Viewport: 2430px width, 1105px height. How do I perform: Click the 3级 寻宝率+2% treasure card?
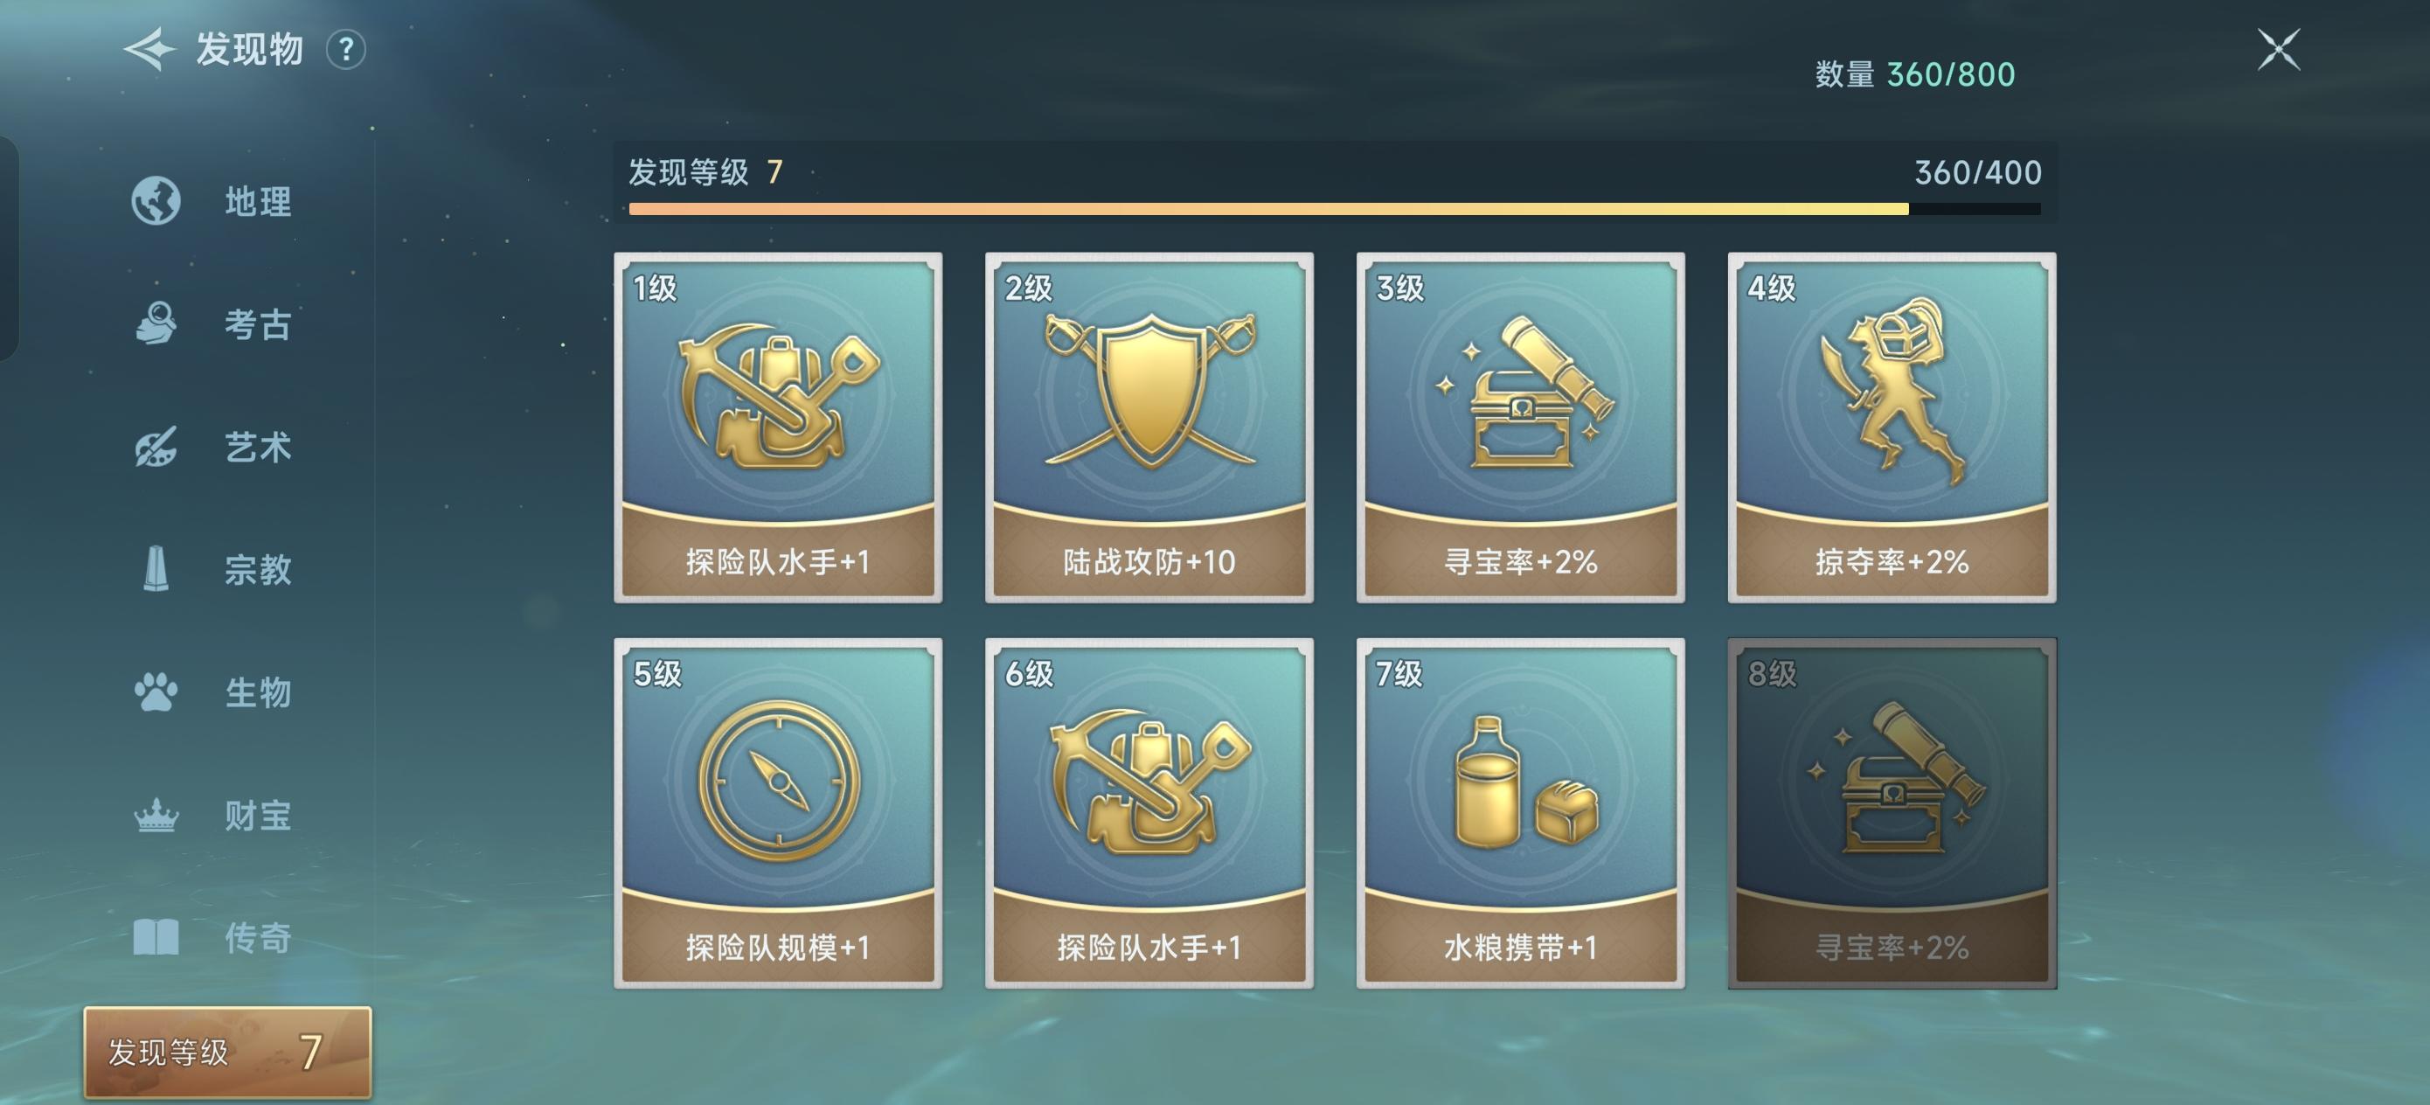click(1521, 427)
